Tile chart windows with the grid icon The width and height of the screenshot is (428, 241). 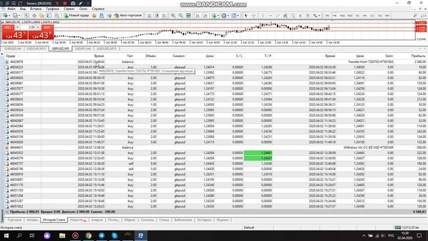(189, 15)
